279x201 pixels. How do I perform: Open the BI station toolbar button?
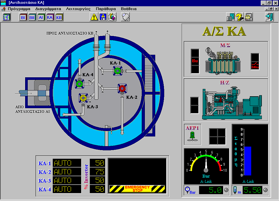pos(23,17)
